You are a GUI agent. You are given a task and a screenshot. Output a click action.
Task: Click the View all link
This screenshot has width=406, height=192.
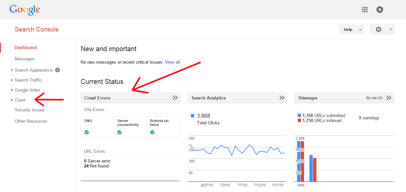click(x=172, y=62)
